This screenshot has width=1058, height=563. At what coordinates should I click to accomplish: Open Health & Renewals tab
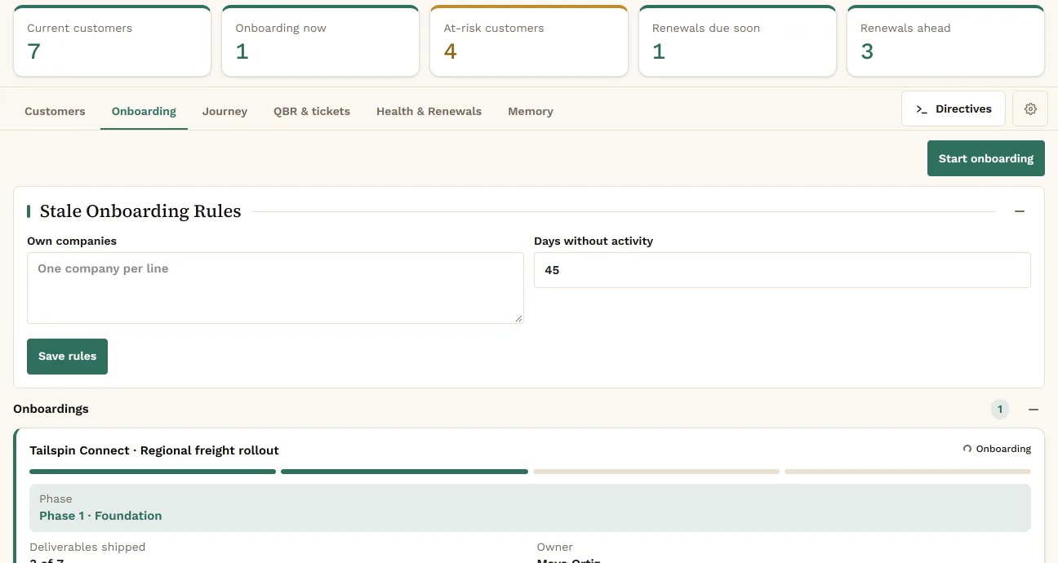coord(429,111)
